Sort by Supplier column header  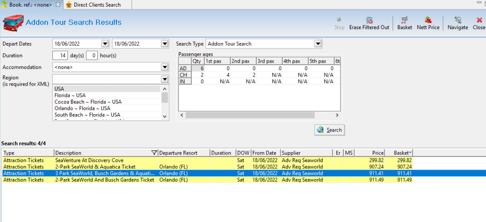point(306,153)
